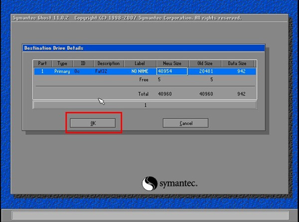
Task: Click the Label column header
Action: pyautogui.click(x=140, y=63)
